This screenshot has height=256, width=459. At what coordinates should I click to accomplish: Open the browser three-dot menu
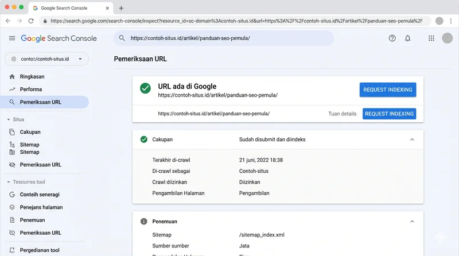(x=451, y=21)
